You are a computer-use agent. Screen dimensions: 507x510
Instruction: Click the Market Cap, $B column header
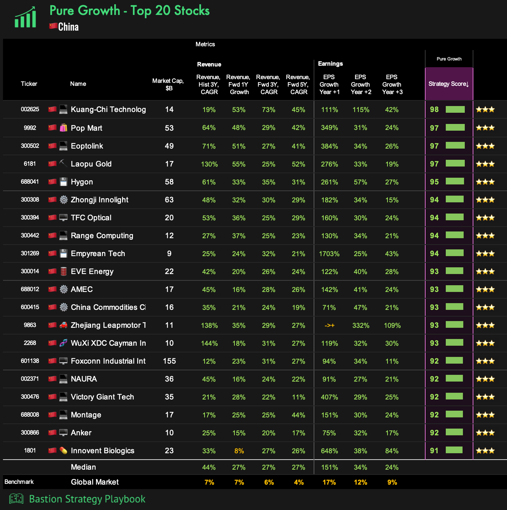click(168, 84)
